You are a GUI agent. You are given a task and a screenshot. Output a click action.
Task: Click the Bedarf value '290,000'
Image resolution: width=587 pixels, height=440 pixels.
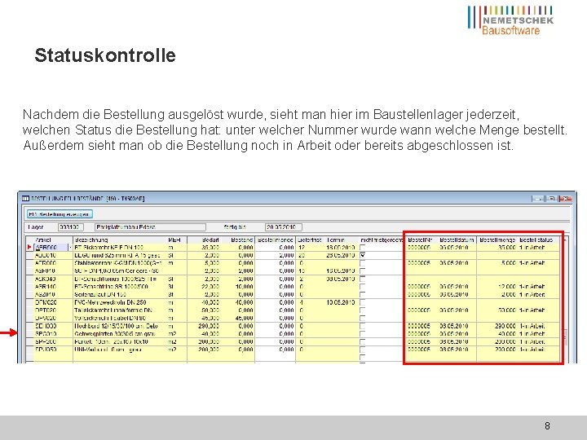click(x=209, y=326)
